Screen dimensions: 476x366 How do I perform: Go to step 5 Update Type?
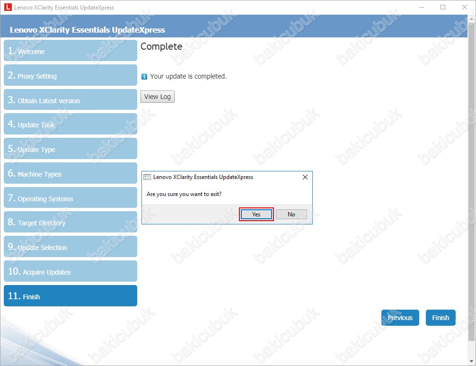[x=71, y=149]
